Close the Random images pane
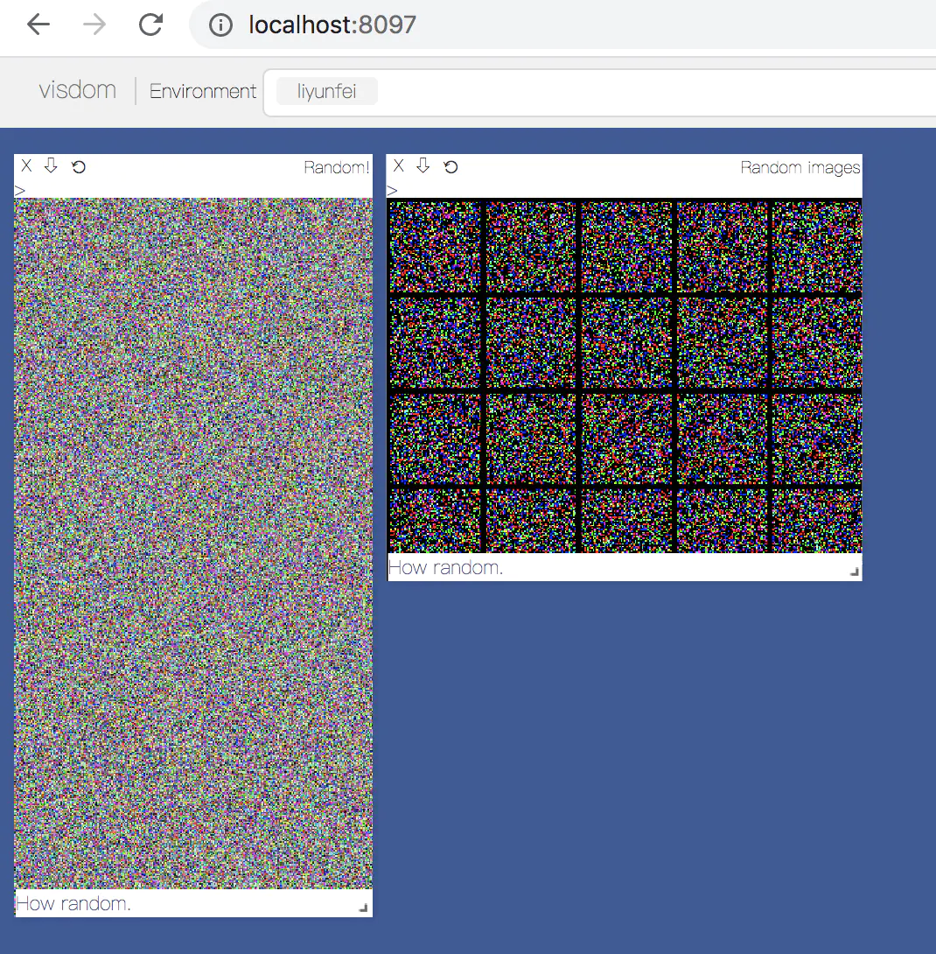936x954 pixels. (398, 165)
